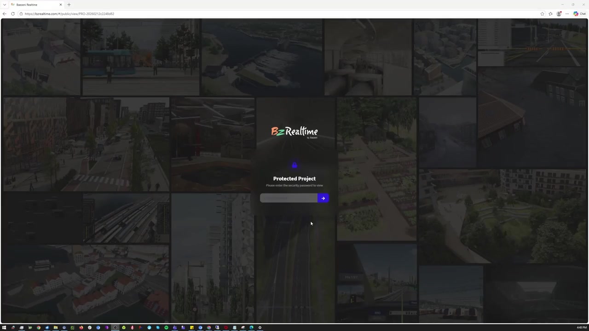This screenshot has height=331, width=589.
Task: Click the tram stop scene thumbnail
Action: pyautogui.click(x=141, y=57)
